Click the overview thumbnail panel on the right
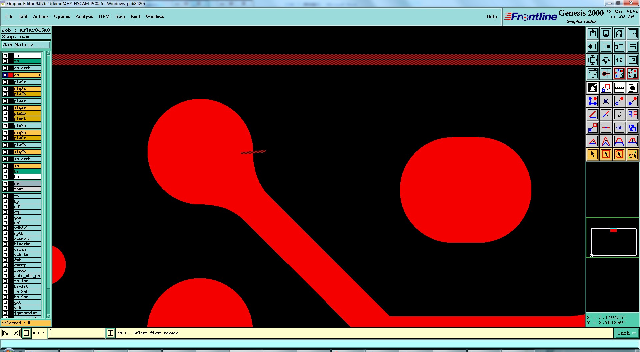640x352 pixels. pyautogui.click(x=613, y=238)
